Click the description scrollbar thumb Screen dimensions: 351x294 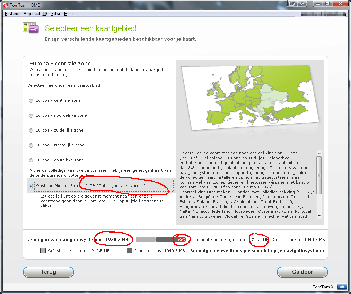coord(319,175)
